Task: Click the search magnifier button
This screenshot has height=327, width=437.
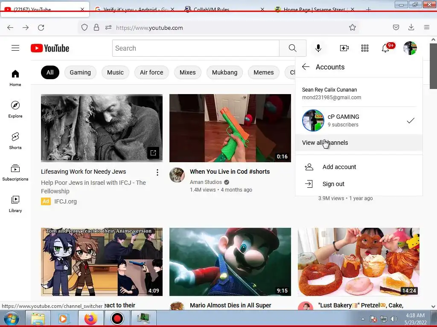Action: point(293,48)
